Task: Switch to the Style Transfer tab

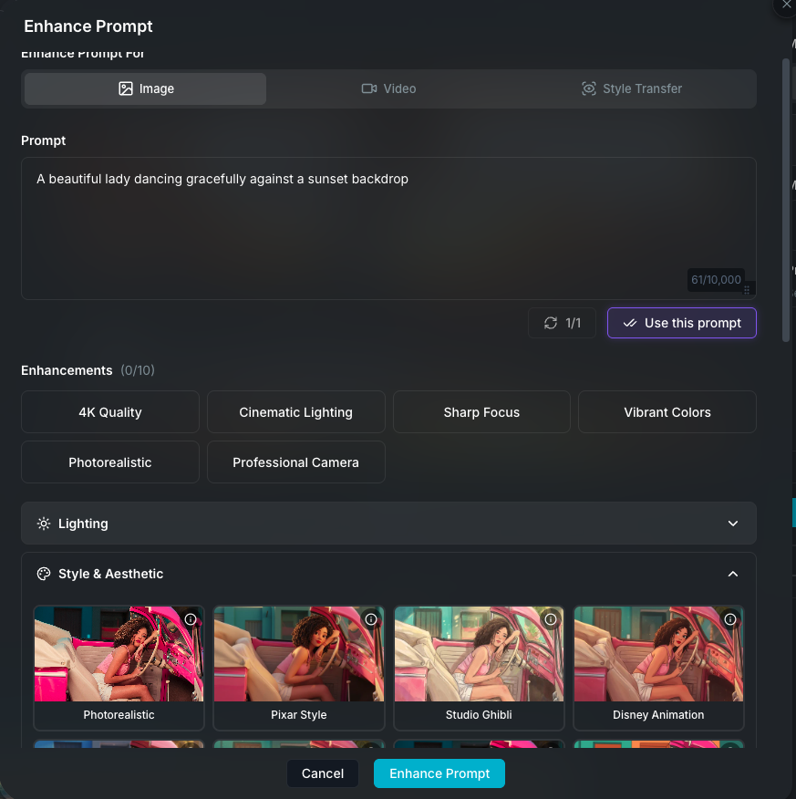Action: 632,88
